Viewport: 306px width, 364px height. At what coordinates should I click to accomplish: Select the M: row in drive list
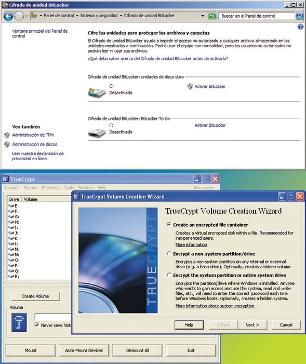tap(39, 249)
